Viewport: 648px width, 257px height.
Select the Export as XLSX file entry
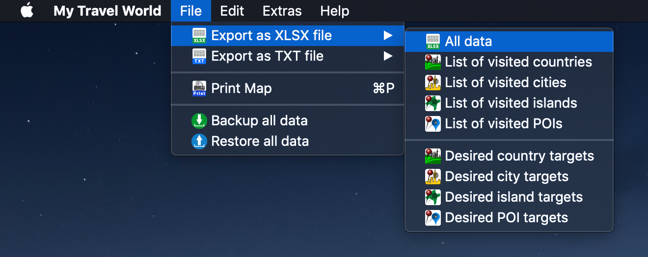287,36
